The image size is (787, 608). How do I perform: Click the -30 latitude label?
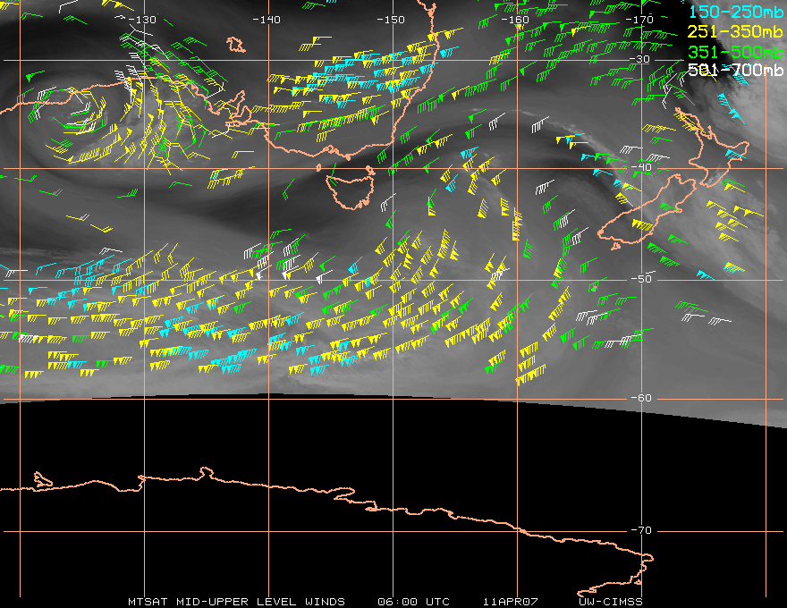tap(641, 59)
